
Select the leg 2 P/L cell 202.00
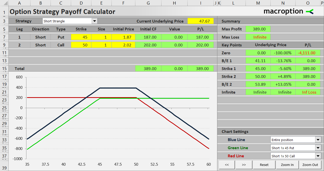[201, 45]
